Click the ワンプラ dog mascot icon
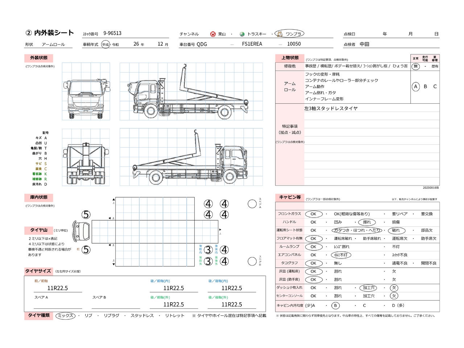Viewport: 464px width, 348px height. (x=280, y=34)
